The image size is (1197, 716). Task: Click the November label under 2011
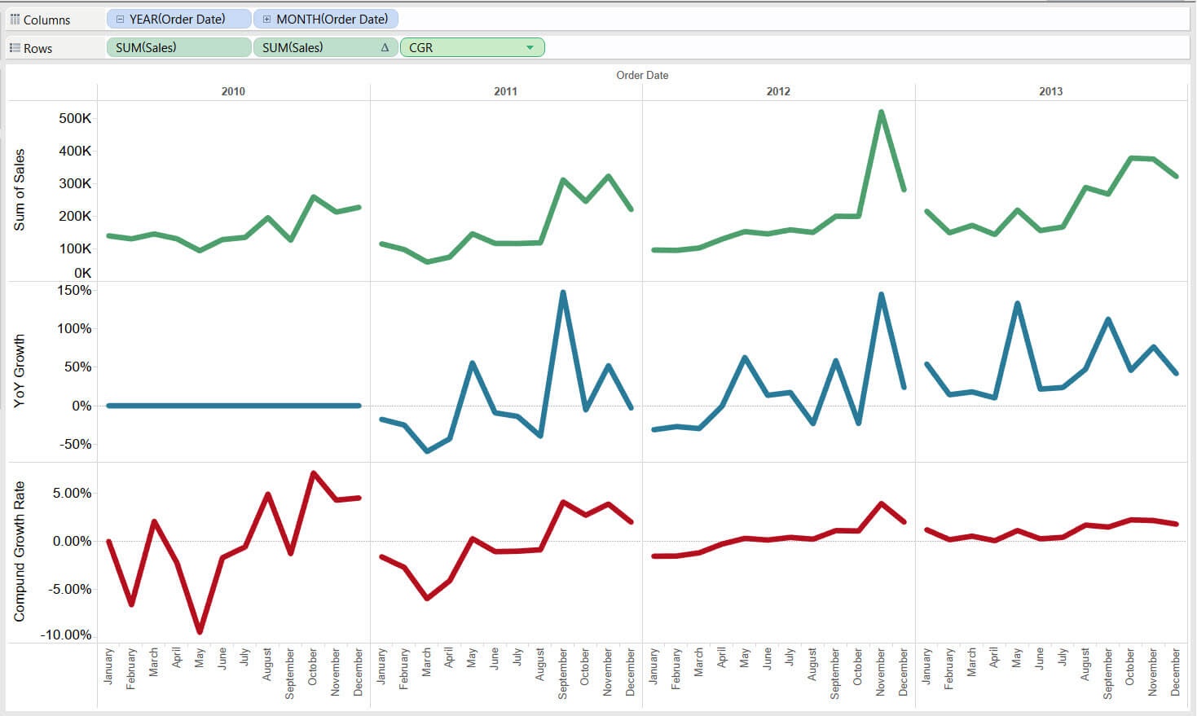tap(608, 672)
